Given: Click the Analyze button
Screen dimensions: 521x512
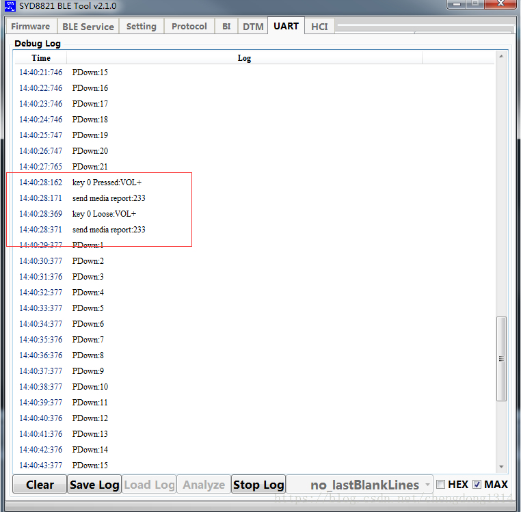Looking at the screenshot, I should click(204, 485).
